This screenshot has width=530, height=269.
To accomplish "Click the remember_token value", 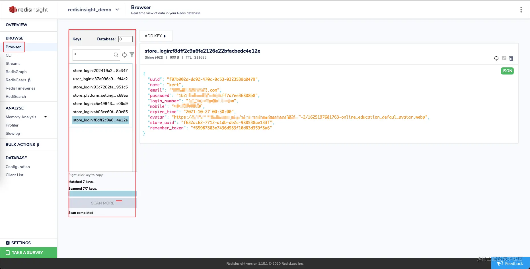I will 231,128.
